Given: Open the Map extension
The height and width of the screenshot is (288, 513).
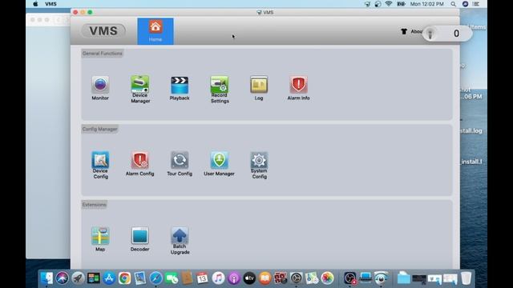Looking at the screenshot, I should (100, 239).
